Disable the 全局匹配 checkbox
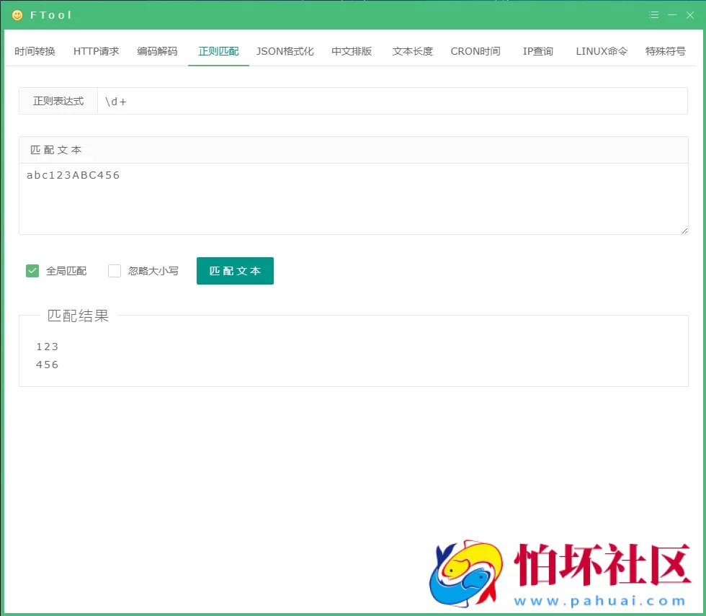 32,270
